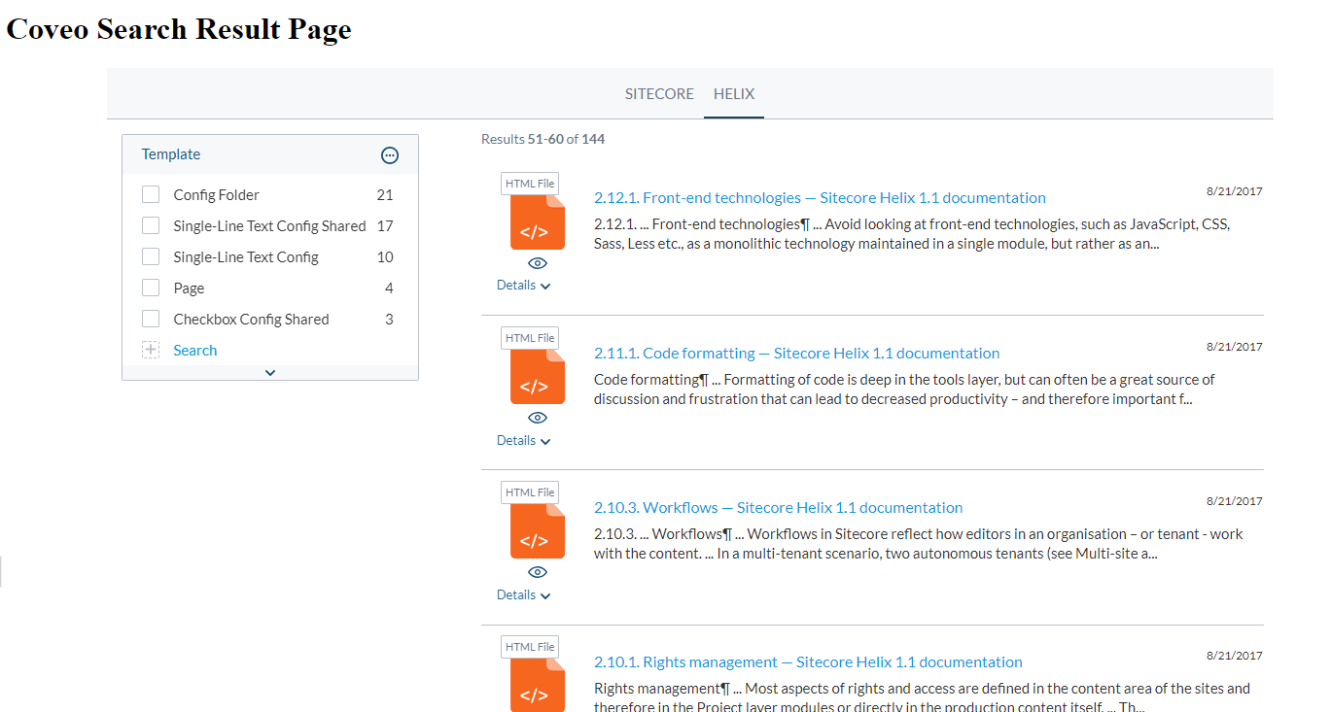This screenshot has height=712, width=1331.
Task: Click the Single-Line Text Config count 10
Action: (385, 257)
